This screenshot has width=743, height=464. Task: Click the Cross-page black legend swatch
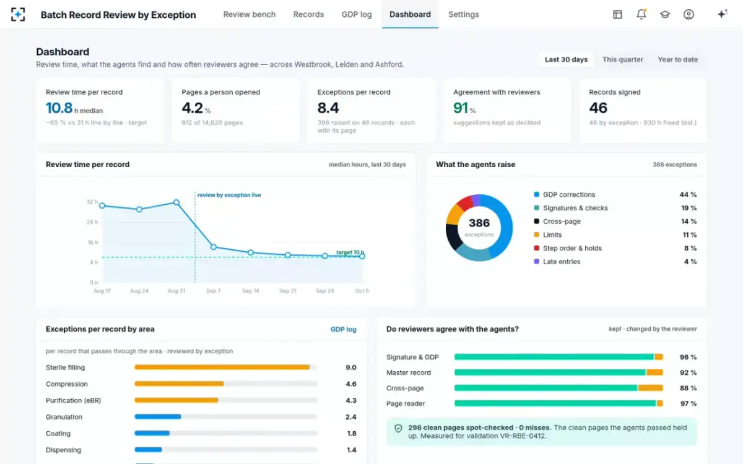(x=536, y=221)
